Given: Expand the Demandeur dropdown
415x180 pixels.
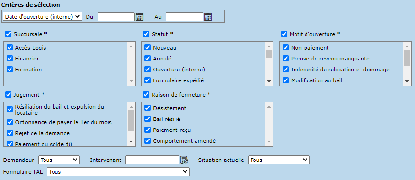Looking at the screenshot, I should [x=59, y=160].
